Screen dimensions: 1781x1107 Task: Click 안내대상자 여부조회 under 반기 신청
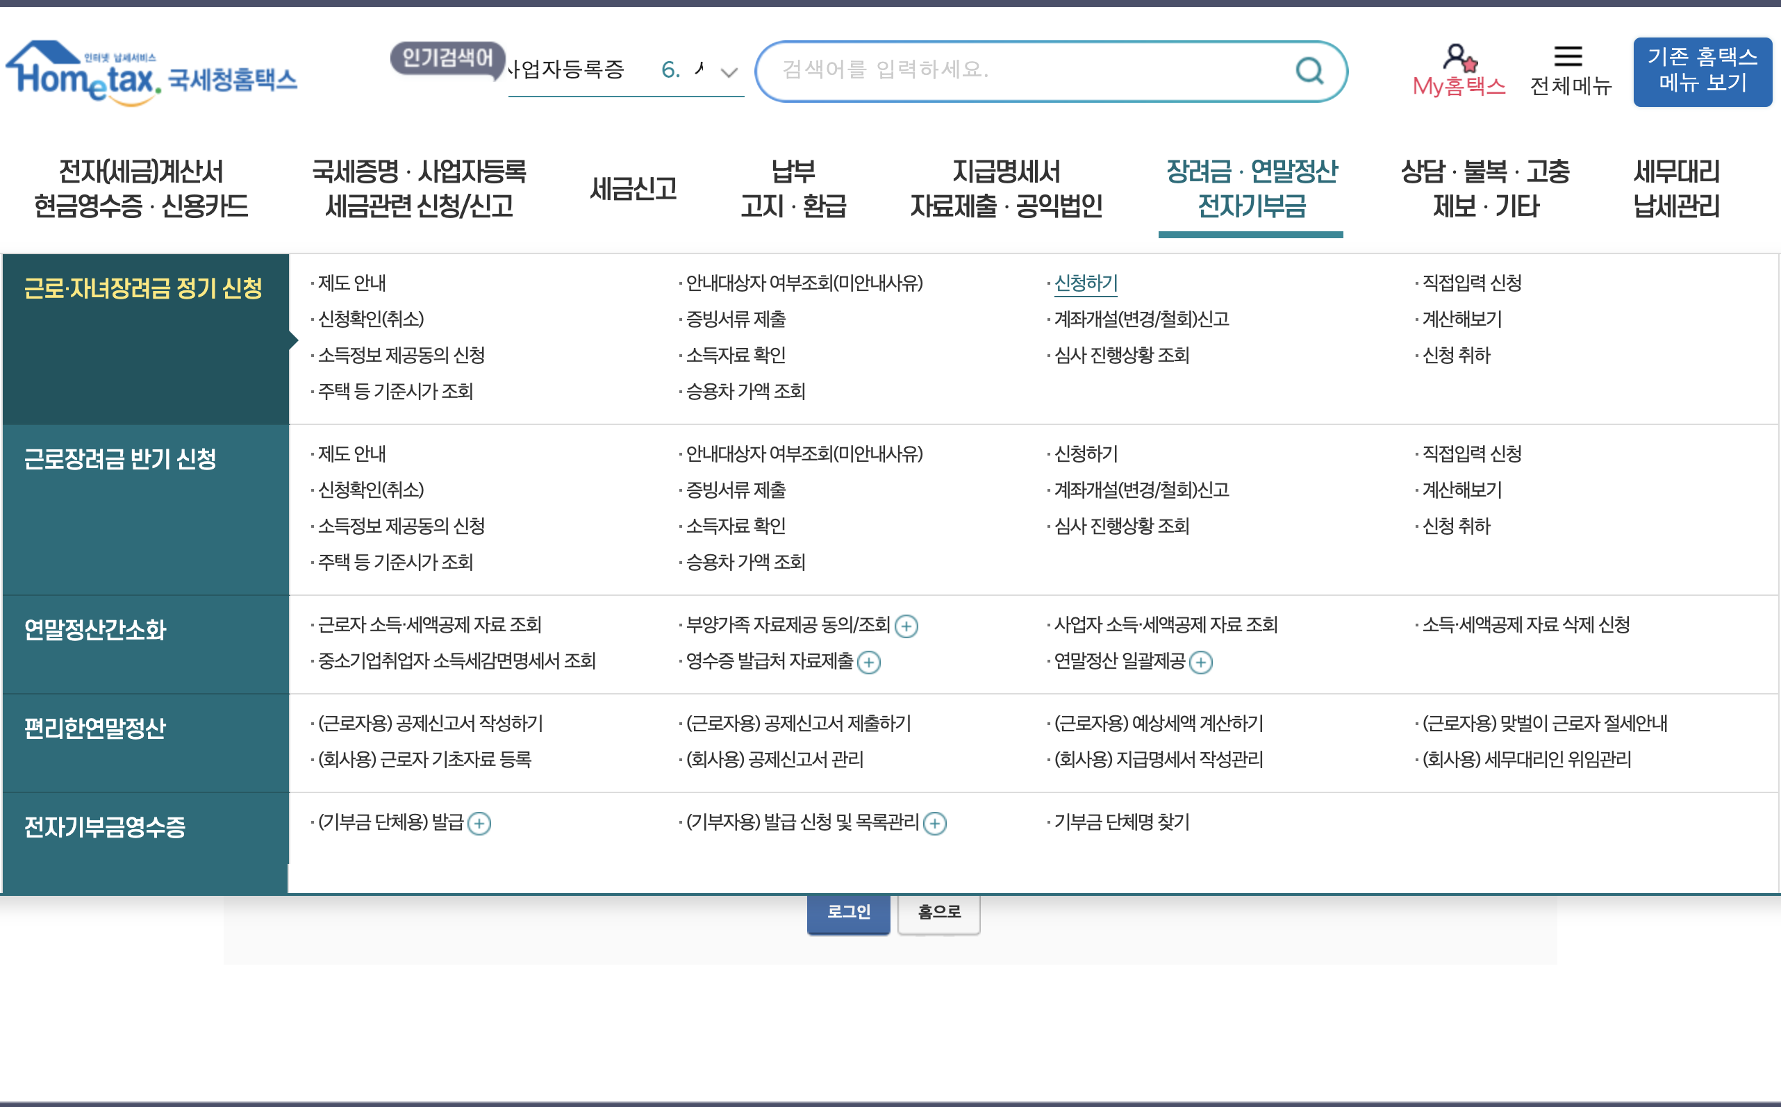click(x=804, y=454)
